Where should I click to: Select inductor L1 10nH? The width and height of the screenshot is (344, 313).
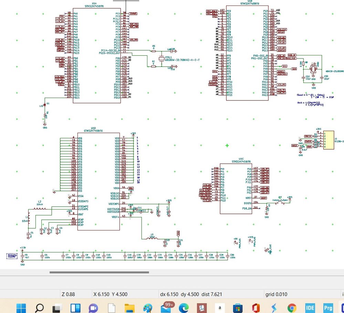point(29,217)
